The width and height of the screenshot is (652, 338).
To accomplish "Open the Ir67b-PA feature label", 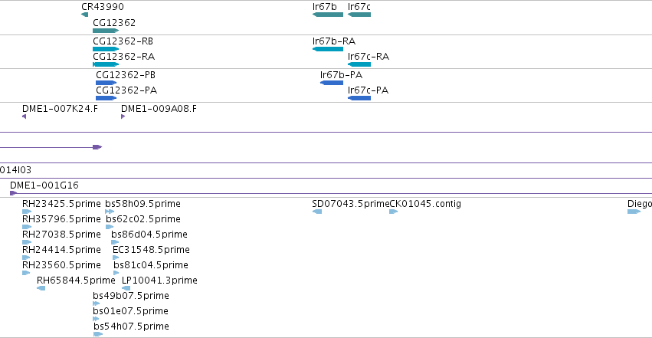I will 341,75.
